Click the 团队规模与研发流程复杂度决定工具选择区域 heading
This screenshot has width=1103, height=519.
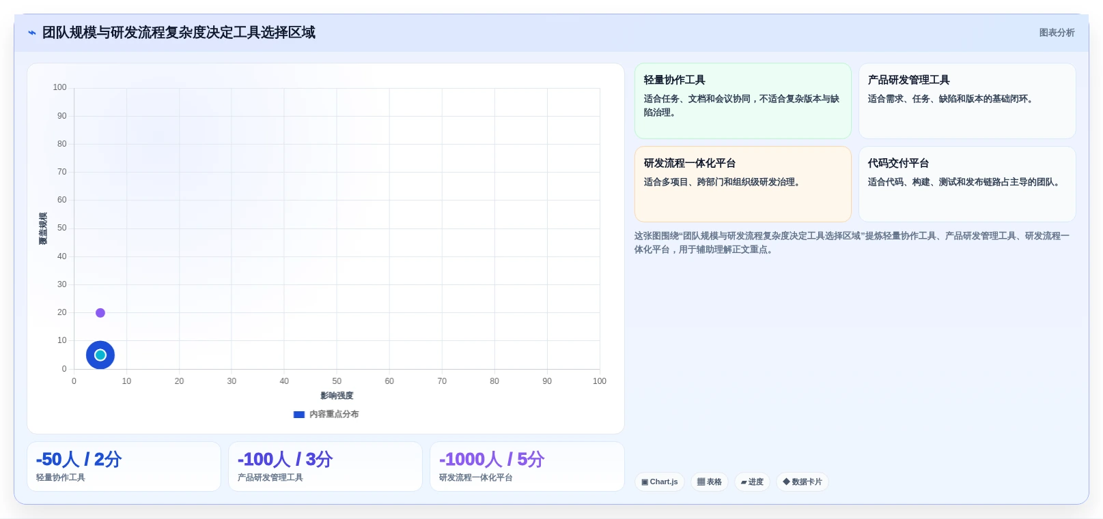coord(179,33)
